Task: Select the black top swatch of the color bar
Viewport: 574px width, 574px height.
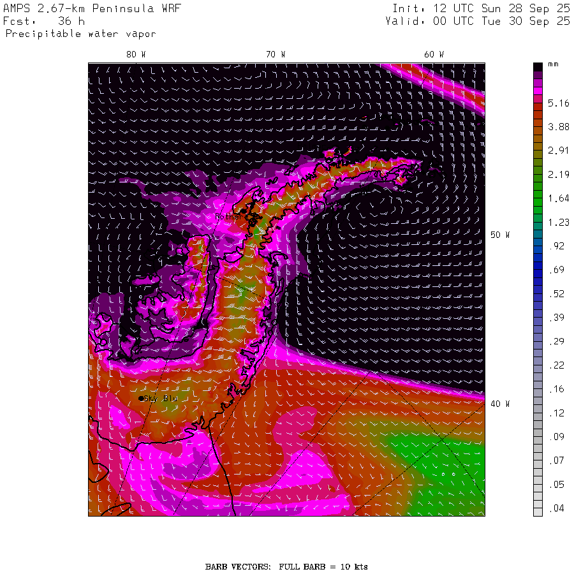Action: [x=538, y=66]
